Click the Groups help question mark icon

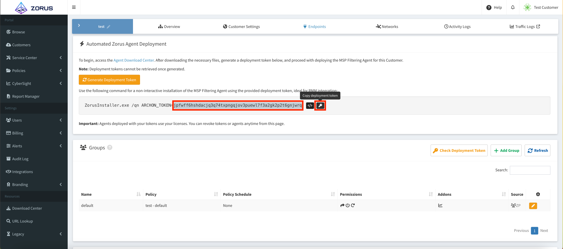pyautogui.click(x=110, y=147)
